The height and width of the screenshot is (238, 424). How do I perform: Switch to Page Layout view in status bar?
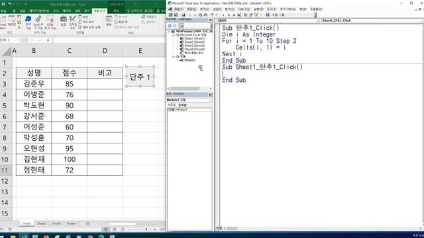(x=115, y=229)
